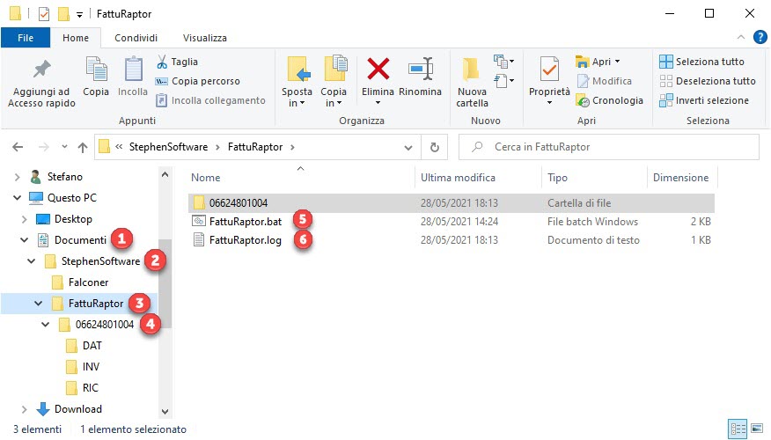Click Inverti selezione

pyautogui.click(x=704, y=100)
